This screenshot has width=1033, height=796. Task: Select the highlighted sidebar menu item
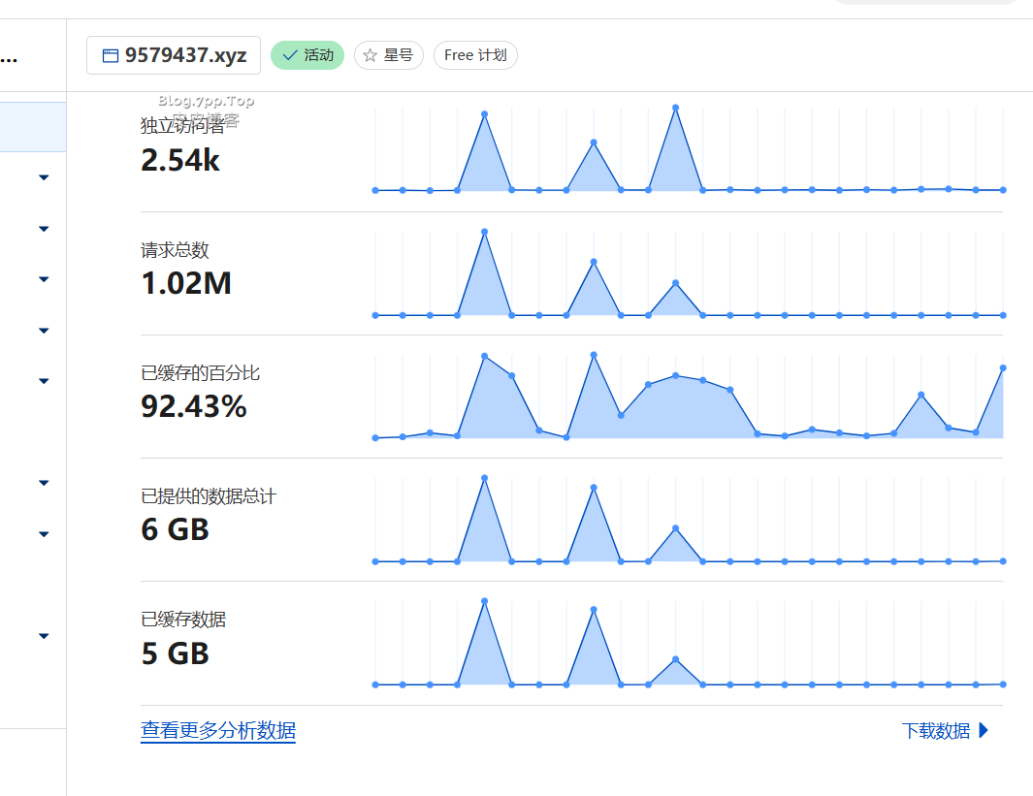33,127
